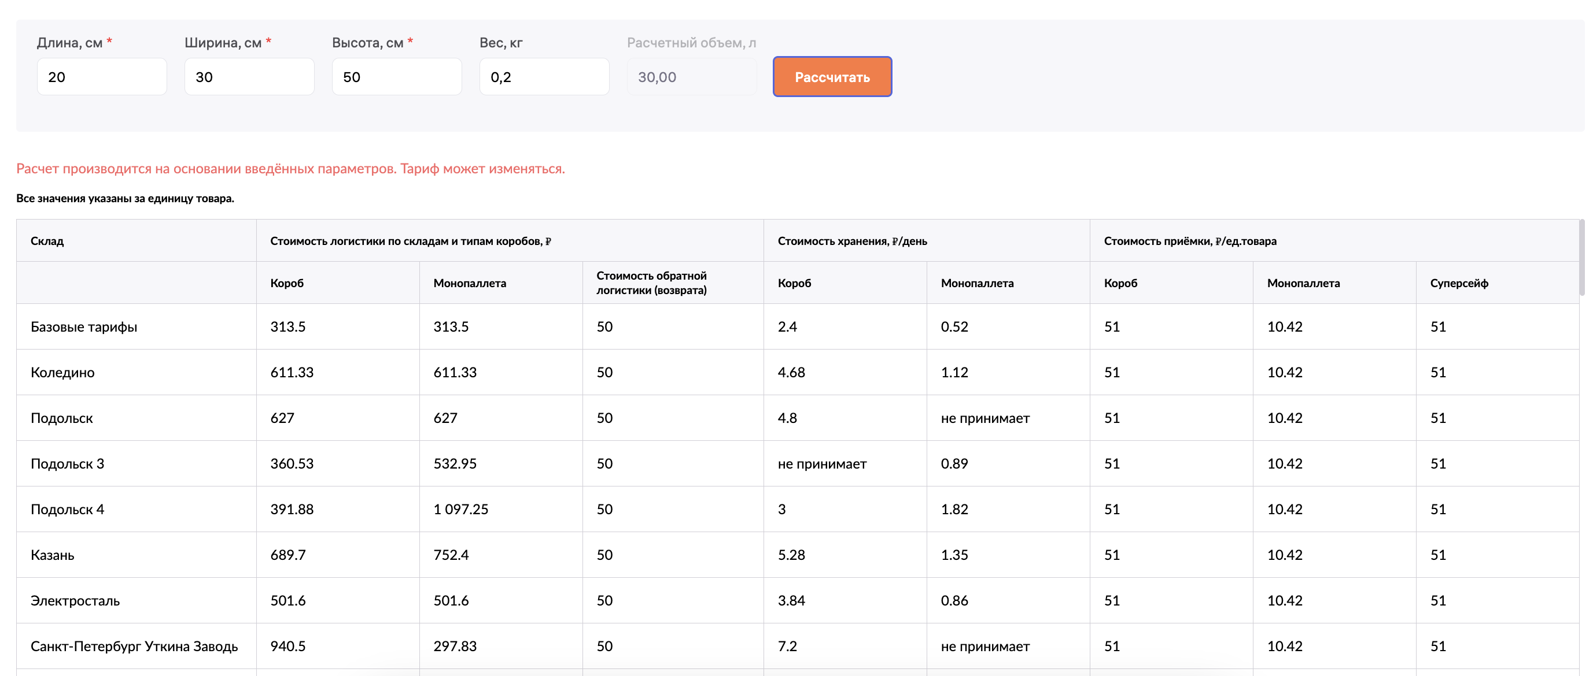Click Санкт-Петербург storage value 7.2
The height and width of the screenshot is (676, 1593).
click(787, 647)
